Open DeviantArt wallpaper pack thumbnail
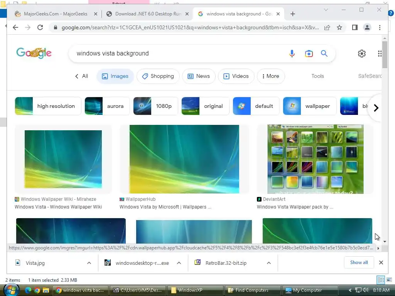 coord(315,159)
